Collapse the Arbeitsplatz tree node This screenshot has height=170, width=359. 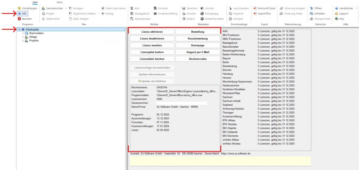coord(19,29)
